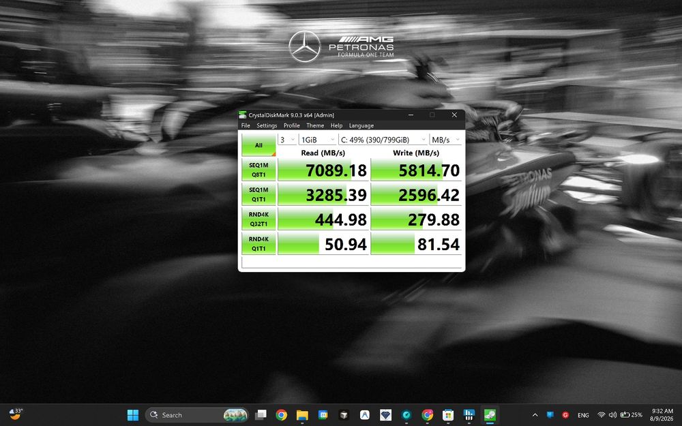This screenshot has height=426, width=682.
Task: Open the volume control in tray
Action: [613, 414]
